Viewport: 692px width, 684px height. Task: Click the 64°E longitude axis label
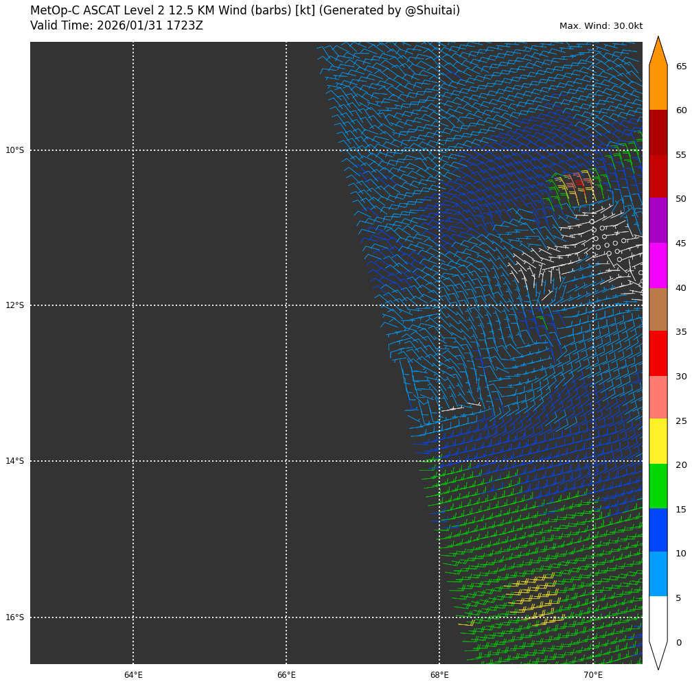click(x=133, y=675)
